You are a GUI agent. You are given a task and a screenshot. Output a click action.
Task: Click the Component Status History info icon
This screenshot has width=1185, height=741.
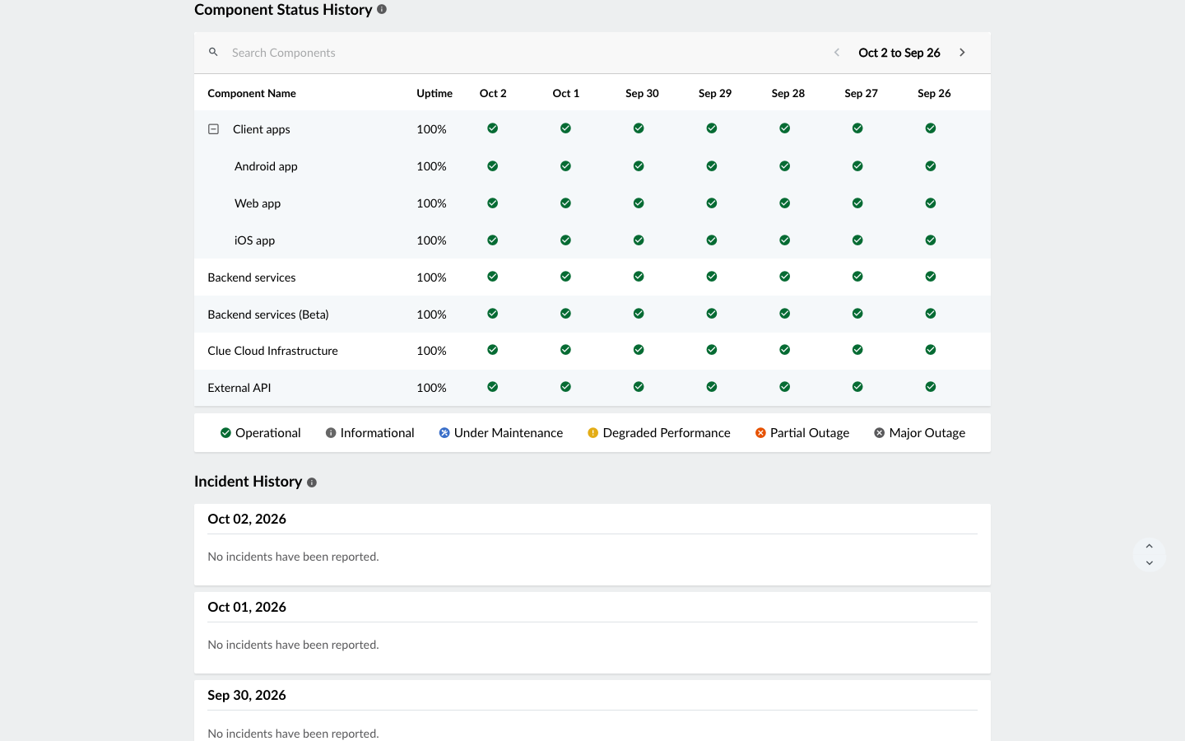[382, 10]
